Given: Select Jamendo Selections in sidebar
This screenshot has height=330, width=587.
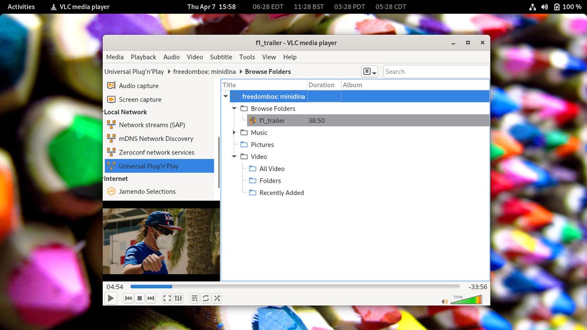Looking at the screenshot, I should (x=147, y=192).
